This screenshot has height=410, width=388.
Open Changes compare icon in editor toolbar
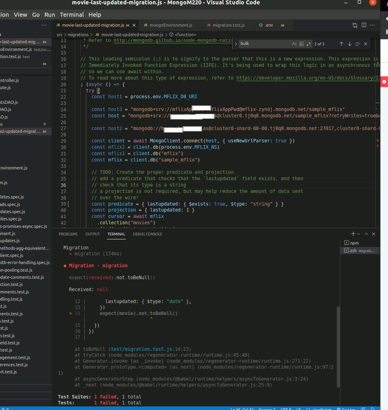[355, 25]
